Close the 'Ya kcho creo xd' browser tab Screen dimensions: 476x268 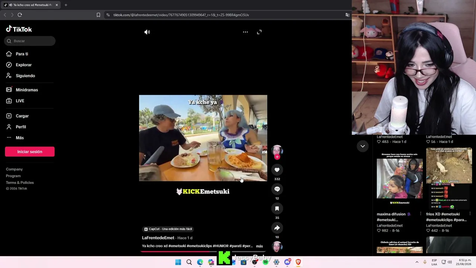57,5
